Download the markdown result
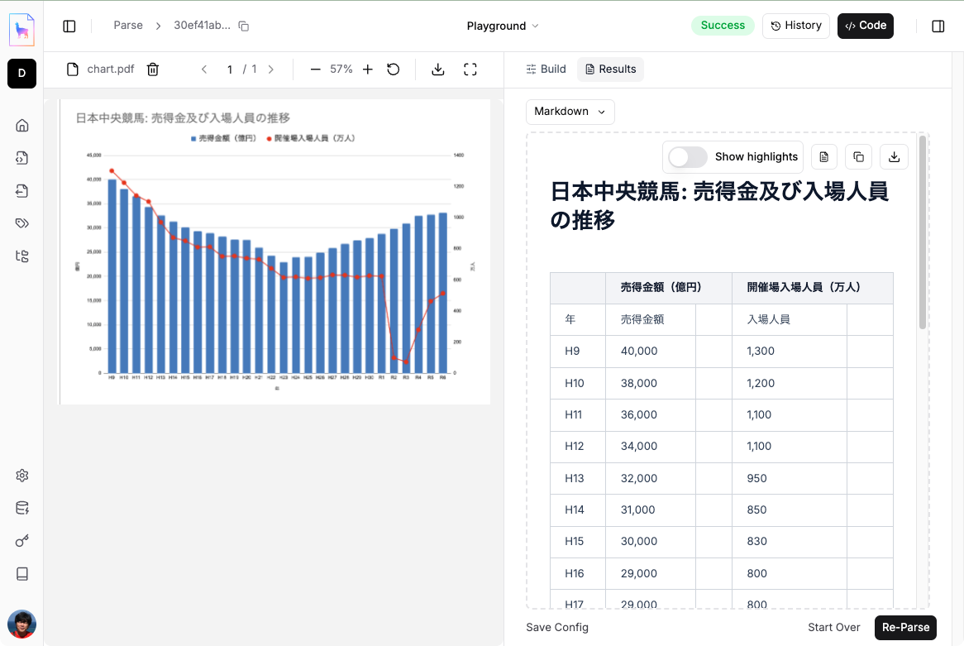964x646 pixels. pos(894,157)
